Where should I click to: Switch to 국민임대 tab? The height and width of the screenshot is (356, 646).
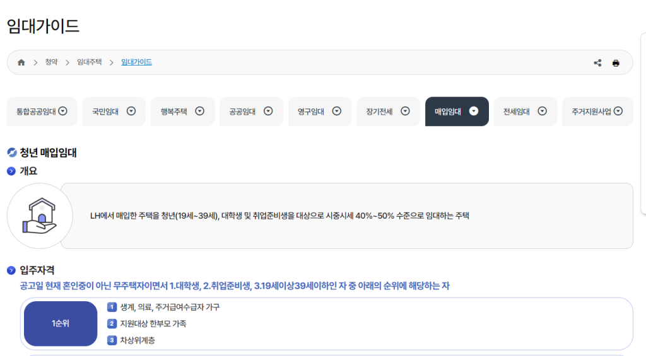click(x=114, y=112)
